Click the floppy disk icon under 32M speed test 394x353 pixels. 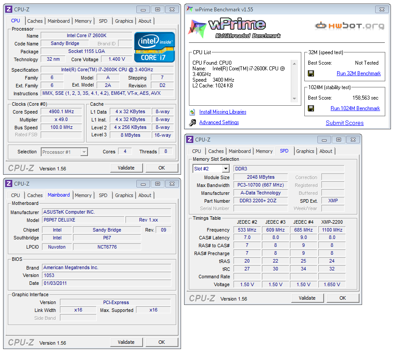[311, 73]
